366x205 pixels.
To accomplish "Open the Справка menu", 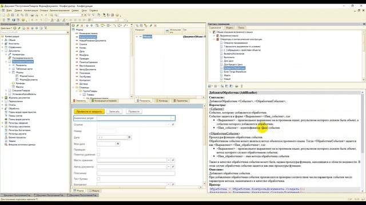I will (93, 10).
